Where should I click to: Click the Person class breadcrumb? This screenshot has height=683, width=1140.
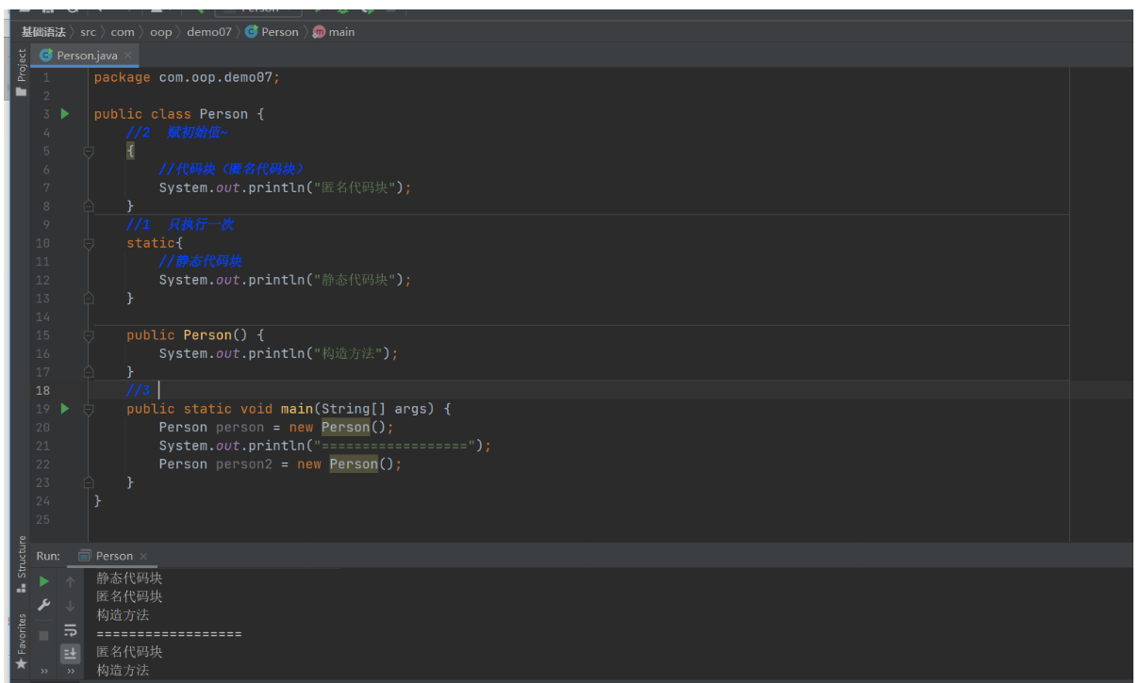pos(272,32)
